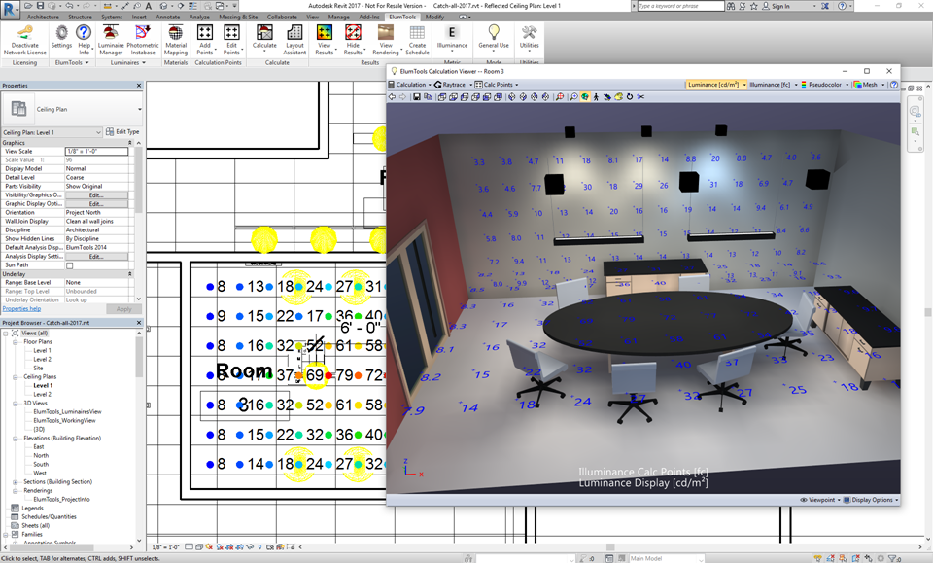Start Raytrace in the Calculation Viewer

[448, 86]
